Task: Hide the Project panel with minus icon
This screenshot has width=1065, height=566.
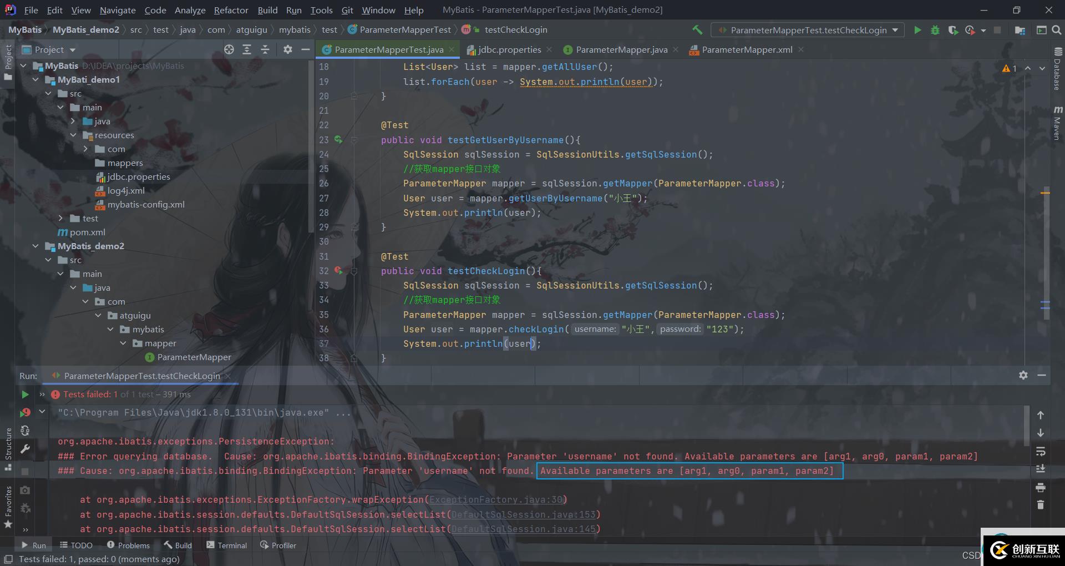Action: pos(305,49)
